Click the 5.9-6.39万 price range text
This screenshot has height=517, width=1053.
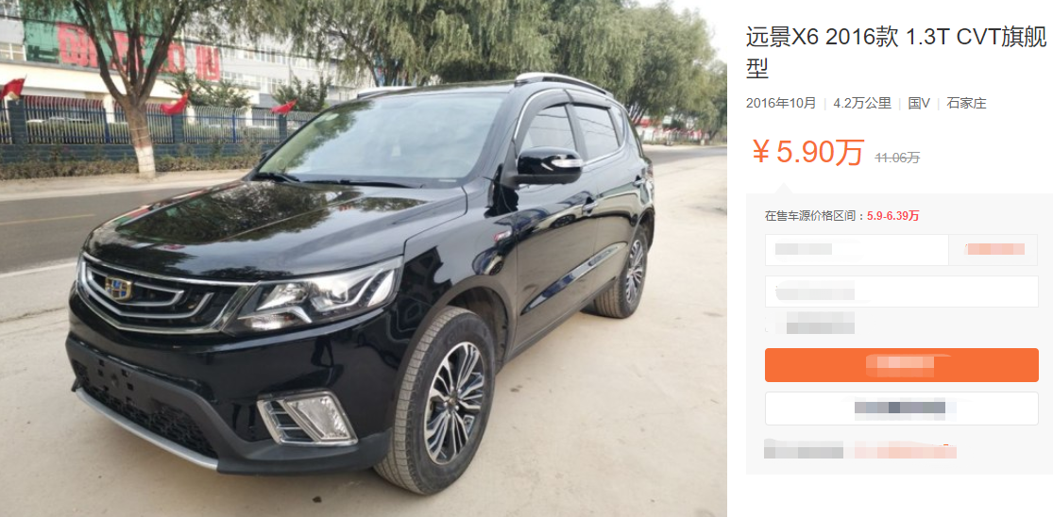coord(893,216)
